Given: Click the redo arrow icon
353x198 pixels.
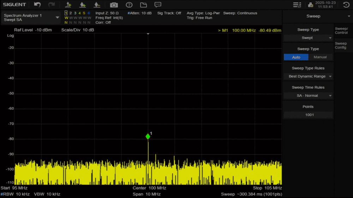Looking at the screenshot, I should click(52, 5).
